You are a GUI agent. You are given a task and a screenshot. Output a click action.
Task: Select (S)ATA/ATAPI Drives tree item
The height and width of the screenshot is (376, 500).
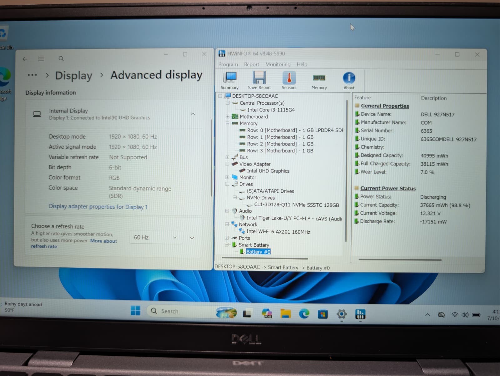(270, 191)
